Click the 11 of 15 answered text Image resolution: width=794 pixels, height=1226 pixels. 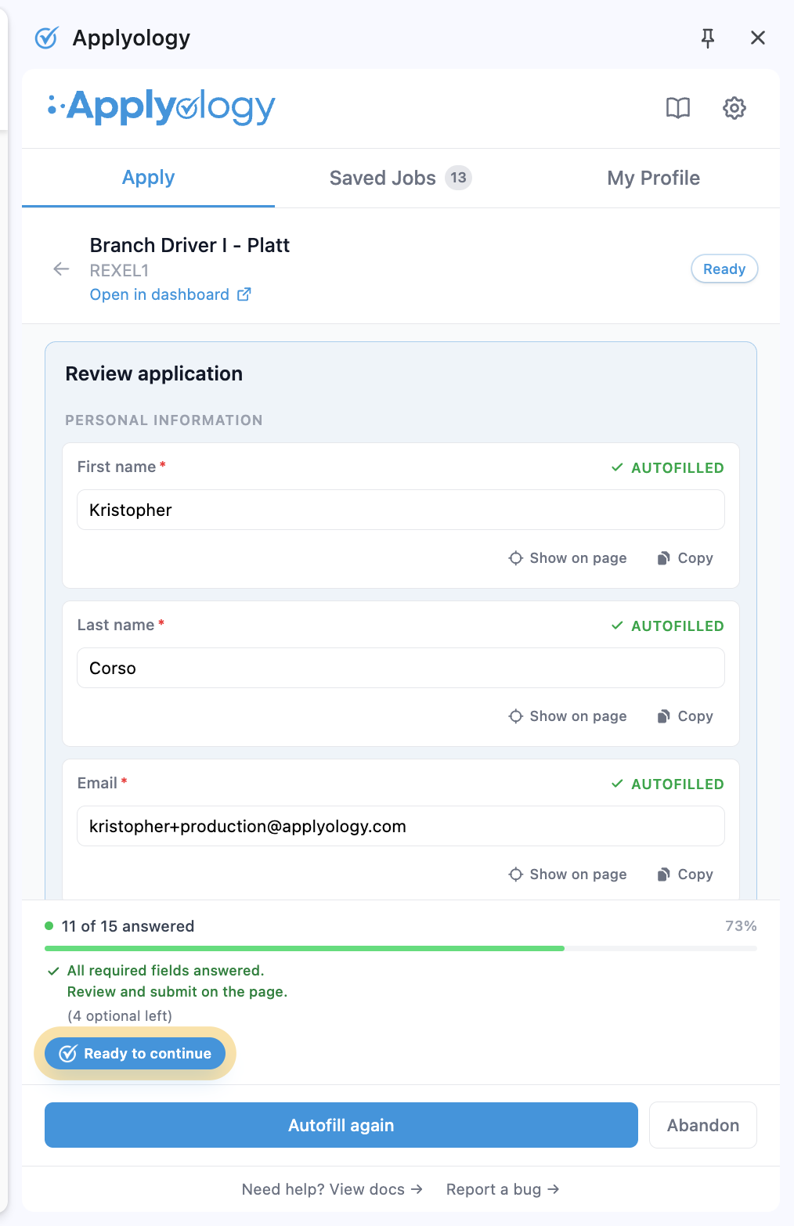[x=128, y=926]
